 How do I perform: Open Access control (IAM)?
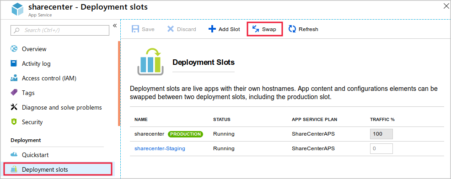tap(49, 78)
